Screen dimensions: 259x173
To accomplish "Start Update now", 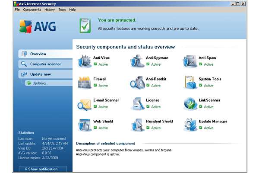I will pos(45,74).
